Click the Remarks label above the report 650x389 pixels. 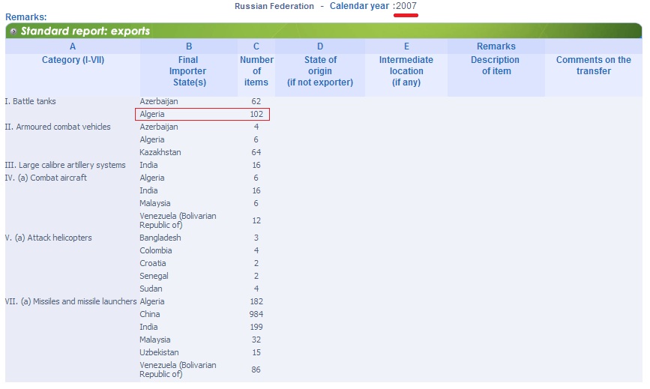point(25,17)
